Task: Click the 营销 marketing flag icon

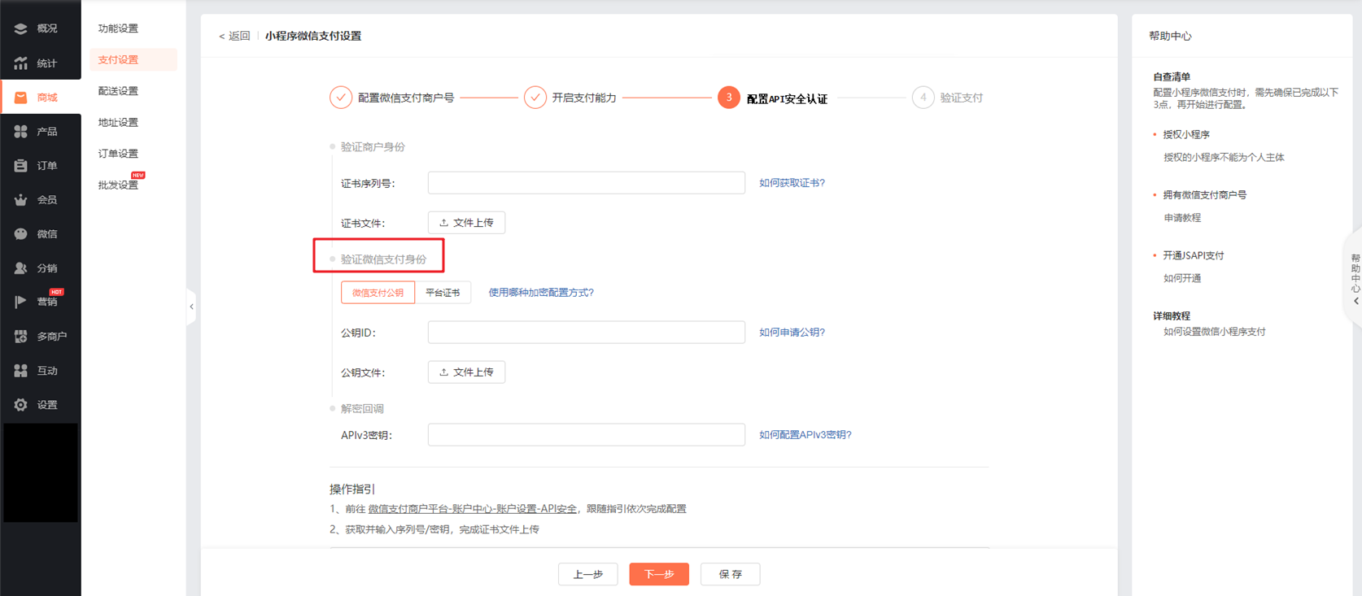Action: click(20, 302)
